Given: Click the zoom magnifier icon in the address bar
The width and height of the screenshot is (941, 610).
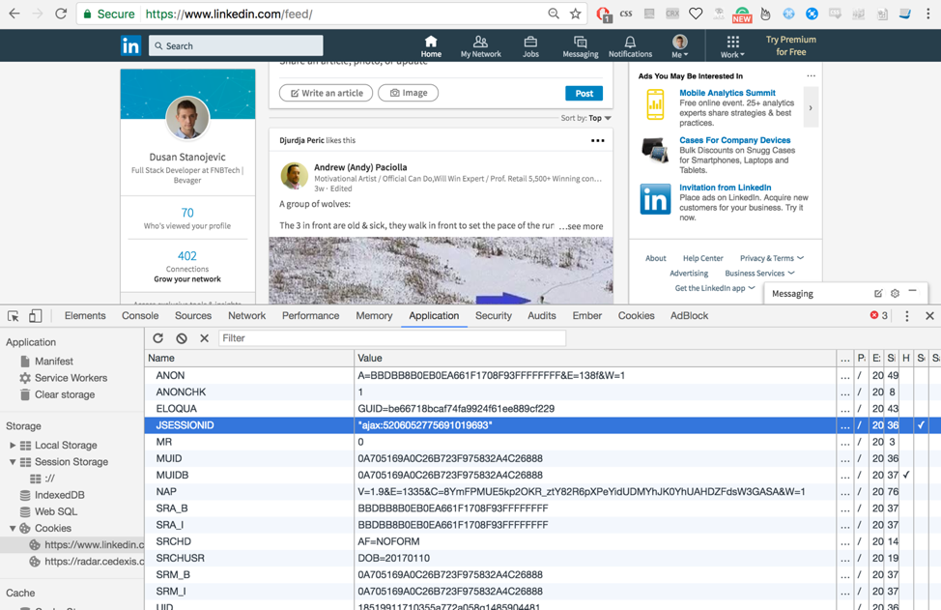Looking at the screenshot, I should [554, 14].
